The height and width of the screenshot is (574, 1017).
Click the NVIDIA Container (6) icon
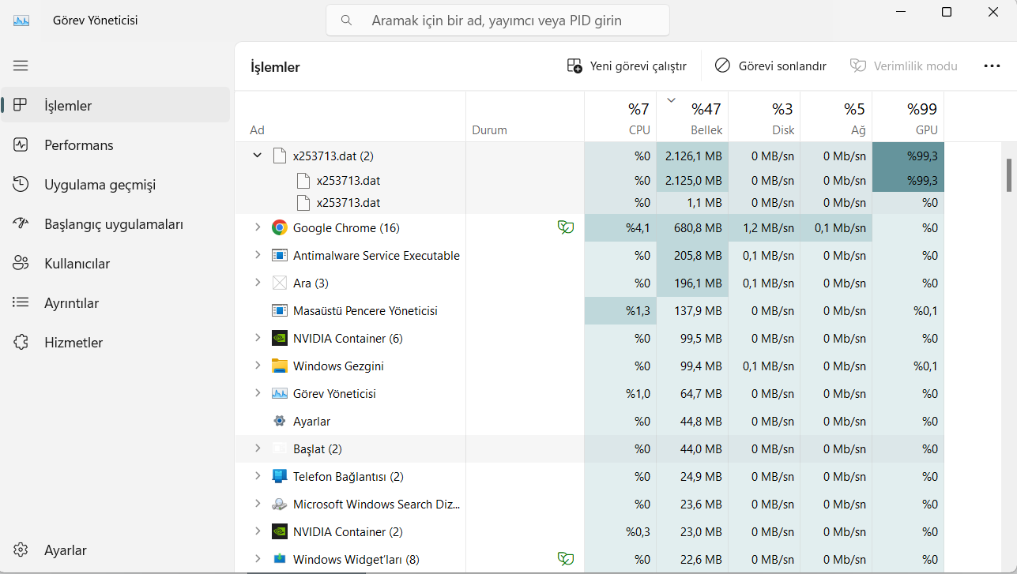[279, 339]
